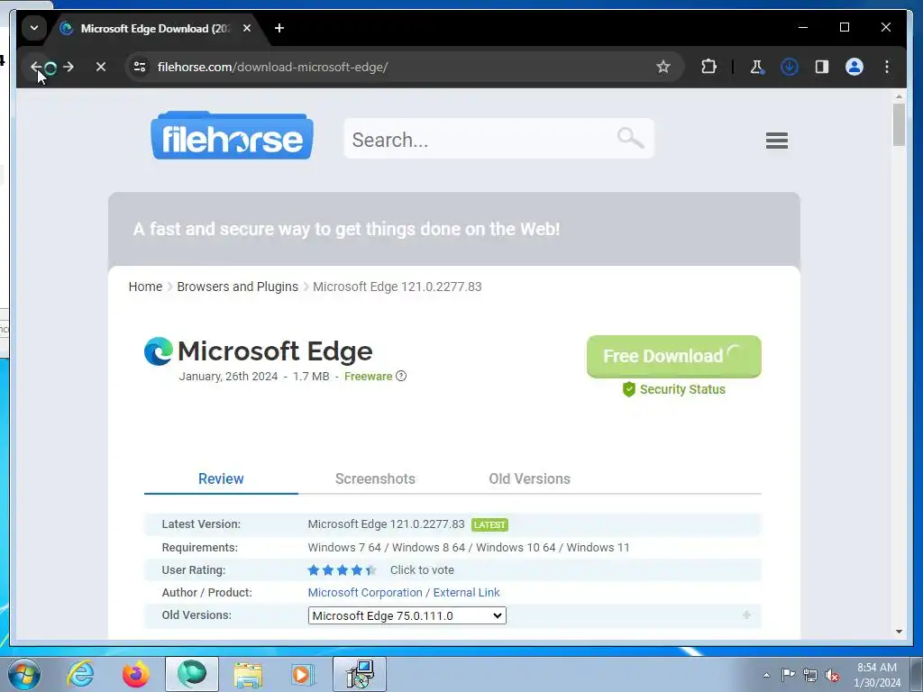Open the profile avatar menu
The height and width of the screenshot is (692, 923).
(x=854, y=67)
